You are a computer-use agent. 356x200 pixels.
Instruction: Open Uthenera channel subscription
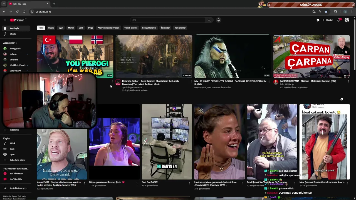16,60
